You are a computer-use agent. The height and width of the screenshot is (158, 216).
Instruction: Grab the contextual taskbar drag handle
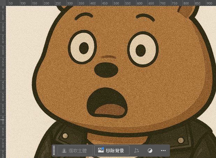tap(54, 150)
